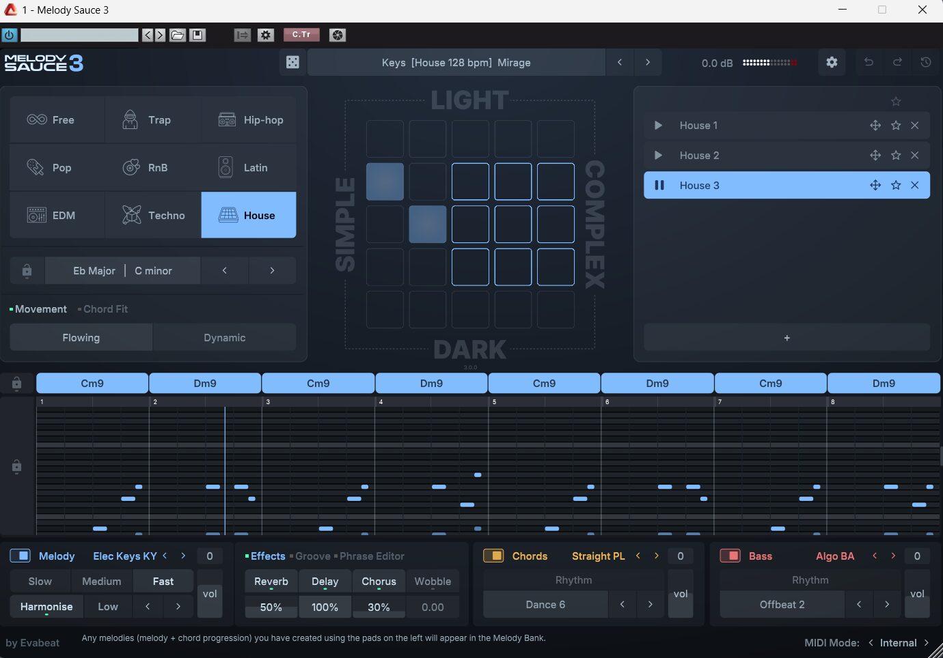Click the history restore icon

[925, 63]
